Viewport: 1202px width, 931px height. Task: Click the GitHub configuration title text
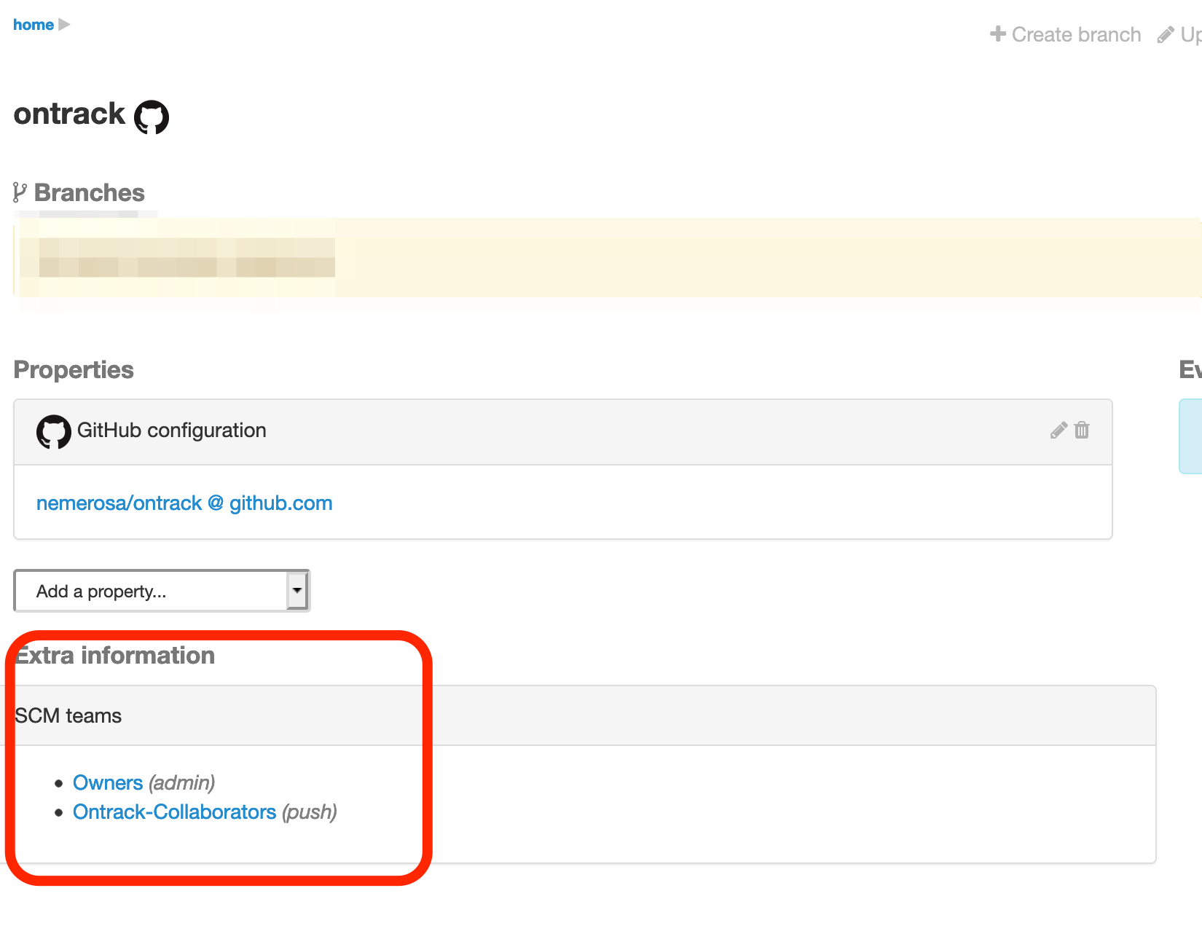pos(171,431)
